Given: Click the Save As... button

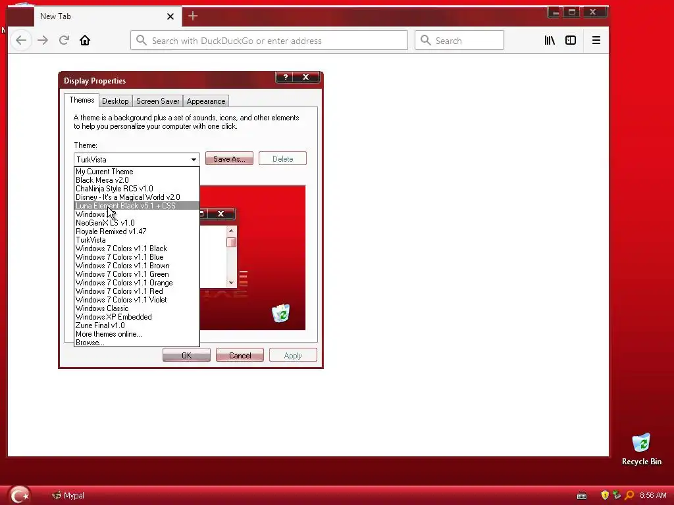Looking at the screenshot, I should coord(229,159).
